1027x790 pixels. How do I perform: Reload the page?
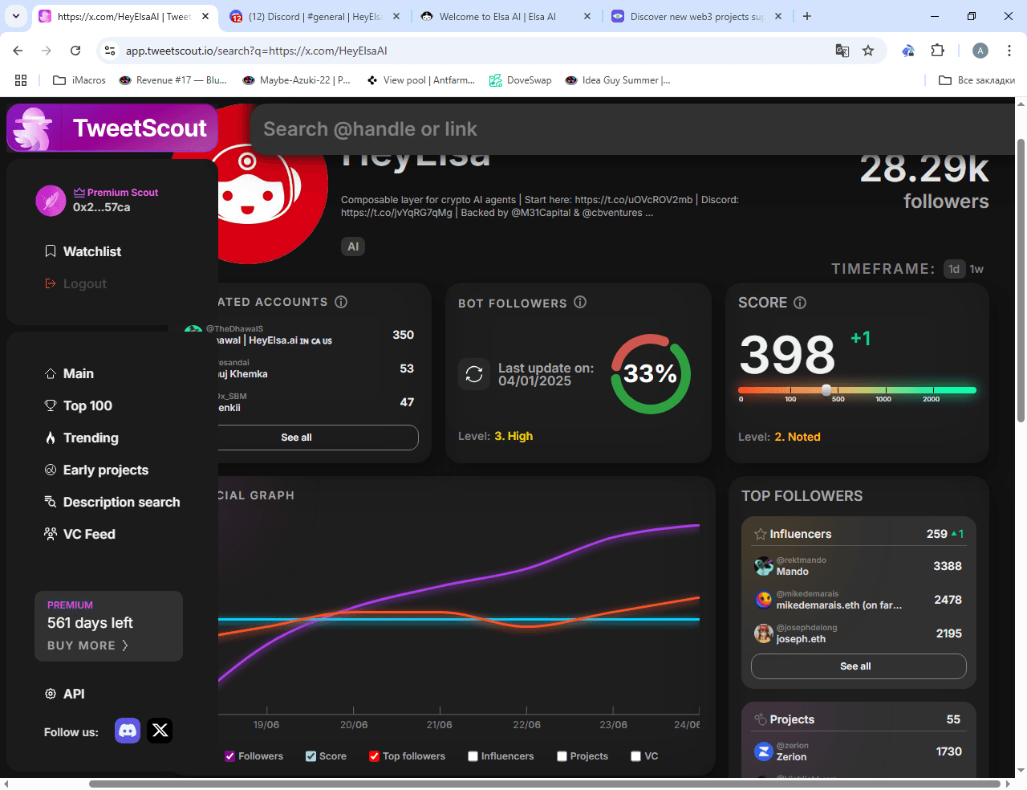click(75, 51)
